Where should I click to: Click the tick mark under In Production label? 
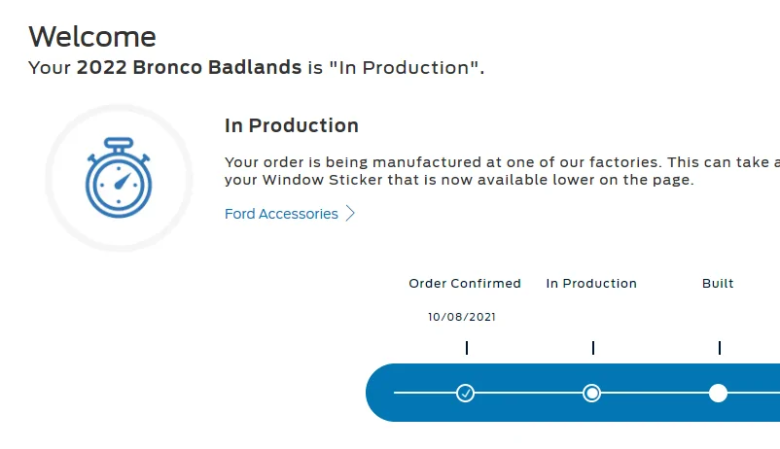point(593,348)
